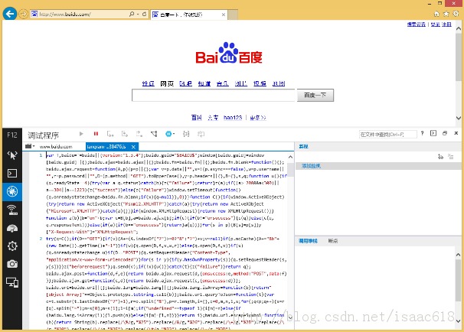Click the Baidu logo image

pos(229,53)
